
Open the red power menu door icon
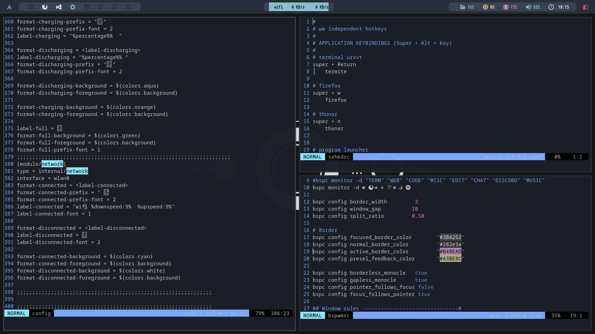(585, 7)
